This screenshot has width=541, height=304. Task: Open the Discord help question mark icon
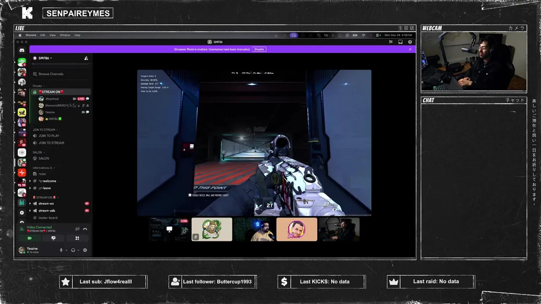410,42
